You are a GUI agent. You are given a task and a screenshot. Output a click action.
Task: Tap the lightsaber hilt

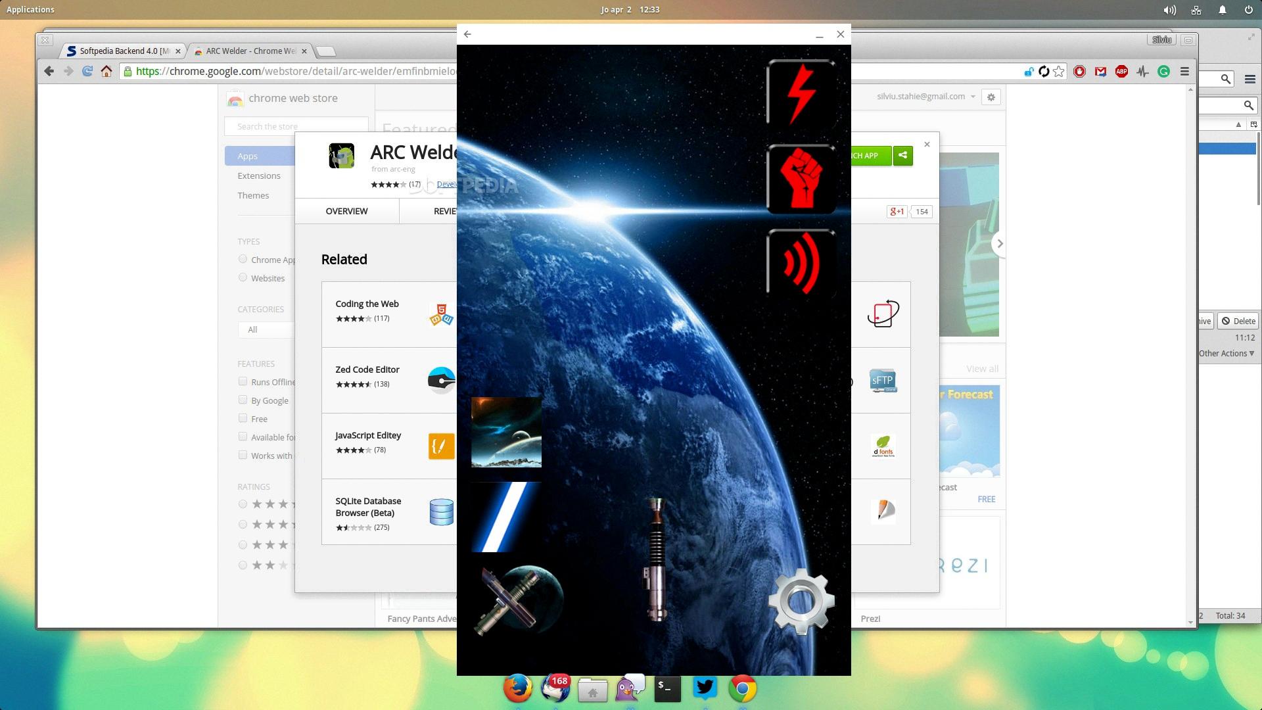[x=656, y=559]
